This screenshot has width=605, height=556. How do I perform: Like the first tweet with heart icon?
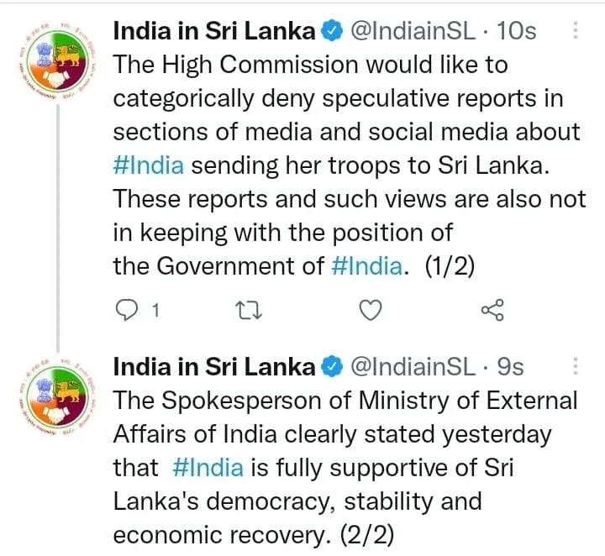click(371, 310)
